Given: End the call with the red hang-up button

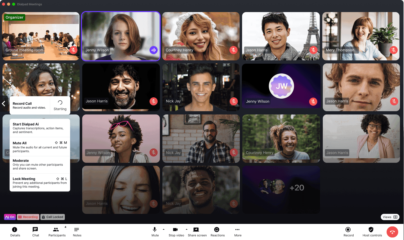Looking at the screenshot, I should 392,232.
